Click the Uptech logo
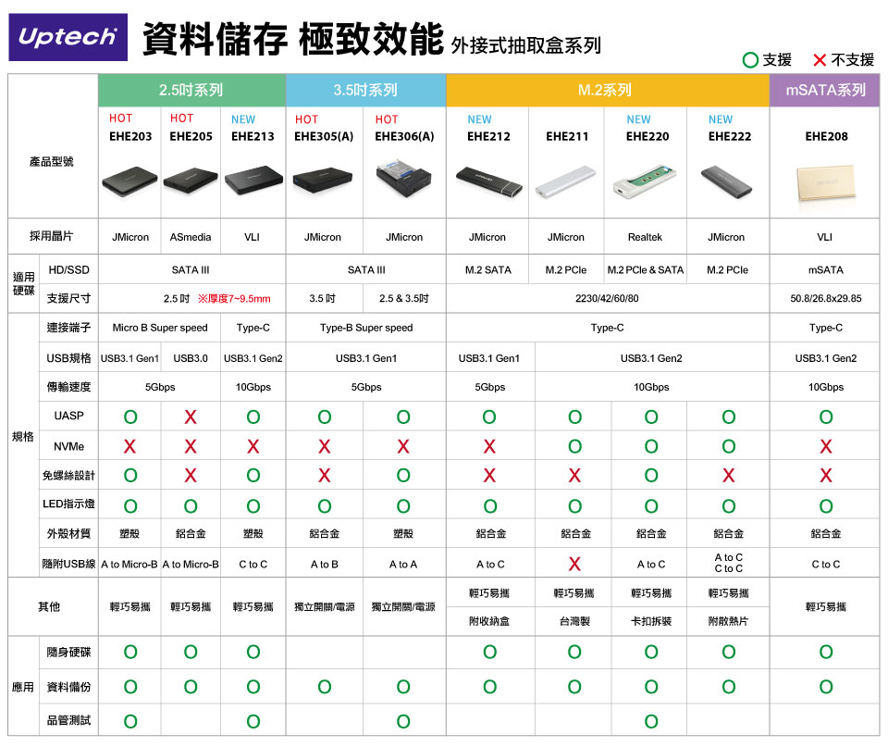This screenshot has height=747, width=888. point(68,37)
